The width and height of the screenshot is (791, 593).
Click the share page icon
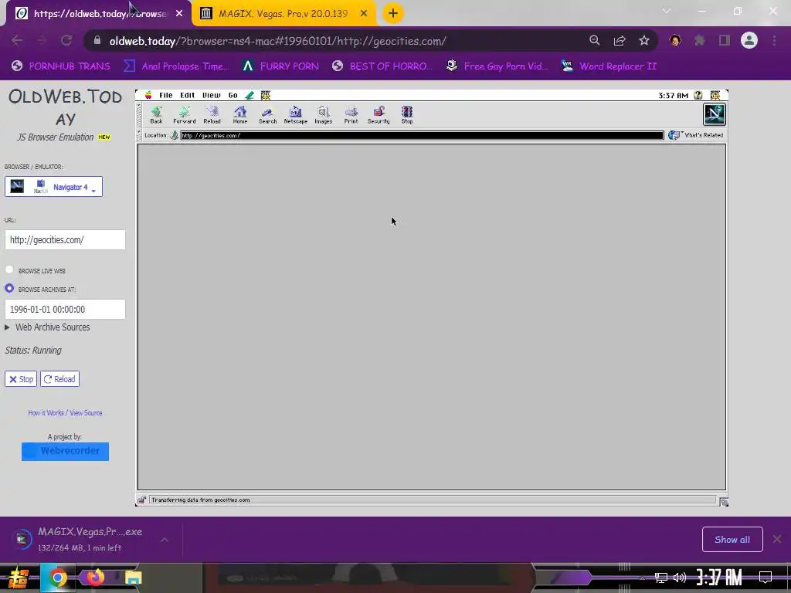620,41
